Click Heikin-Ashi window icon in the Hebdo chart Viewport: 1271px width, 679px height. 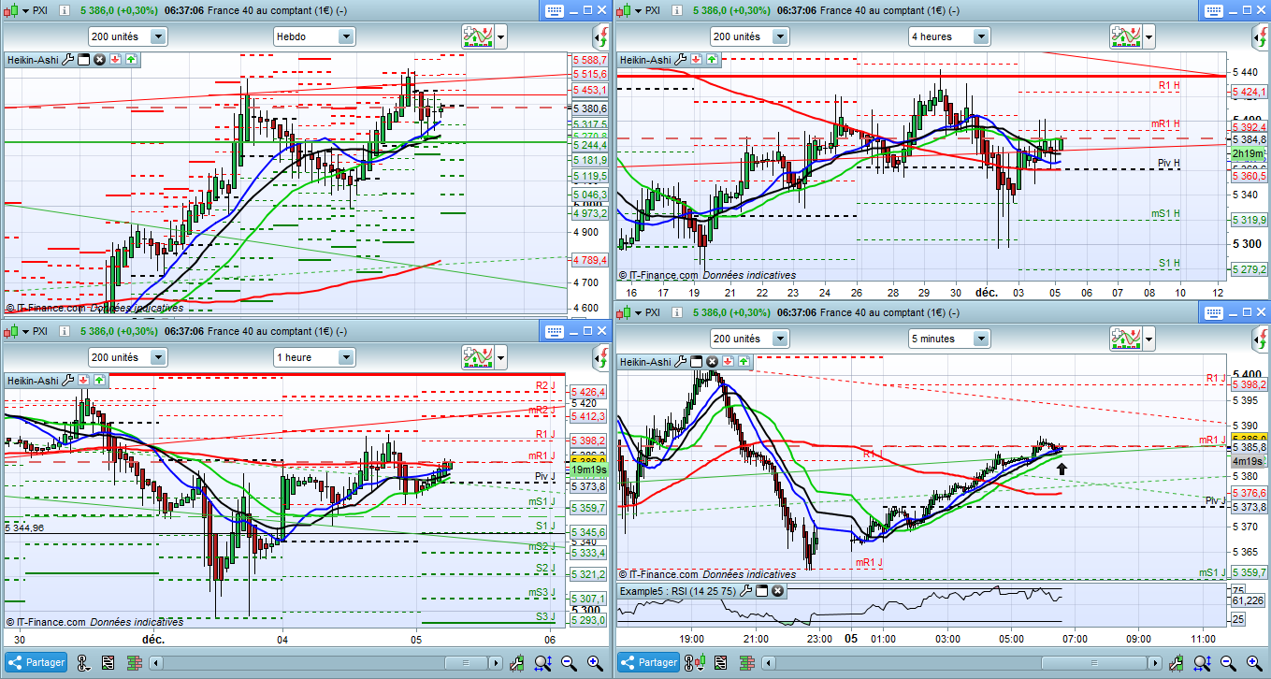[x=82, y=60]
